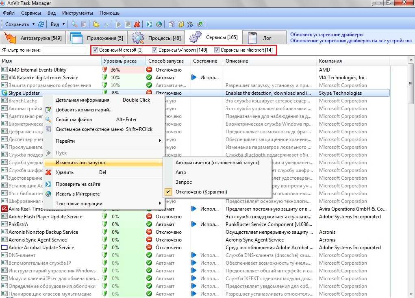This screenshot has width=415, height=298.
Task: Sort by the Компания column header
Action: (x=353, y=61)
